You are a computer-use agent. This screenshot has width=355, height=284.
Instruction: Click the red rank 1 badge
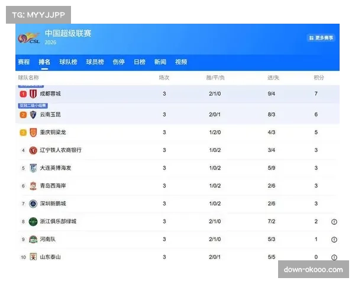pyautogui.click(x=23, y=94)
